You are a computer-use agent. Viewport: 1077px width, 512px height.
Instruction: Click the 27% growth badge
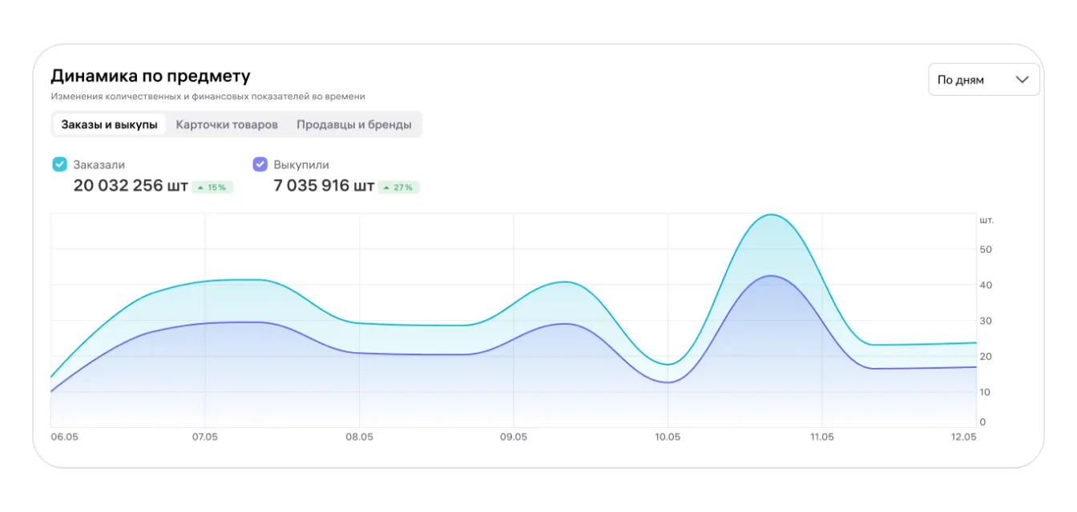click(x=399, y=187)
